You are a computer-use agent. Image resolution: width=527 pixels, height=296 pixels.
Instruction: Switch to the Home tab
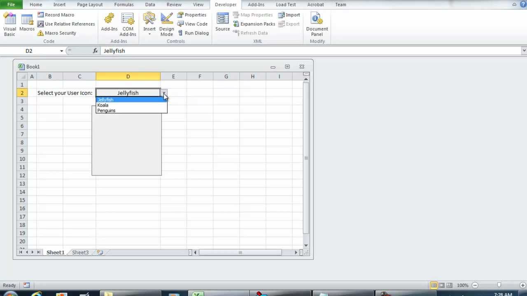click(x=36, y=5)
